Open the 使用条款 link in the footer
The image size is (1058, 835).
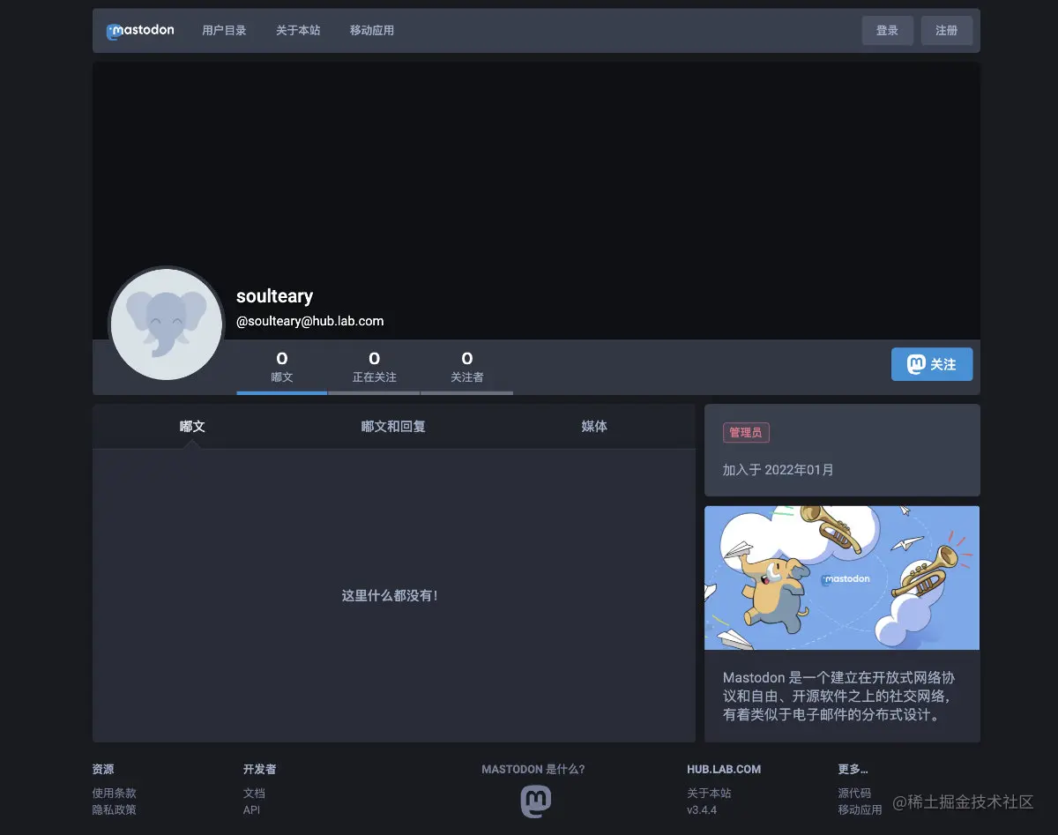tap(114, 792)
